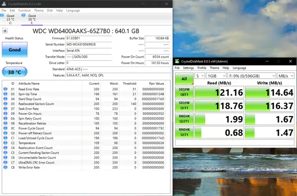The width and height of the screenshot is (297, 196).
Task: Open the Disk menu in CrystalDiskInfo
Action: pos(49,10)
